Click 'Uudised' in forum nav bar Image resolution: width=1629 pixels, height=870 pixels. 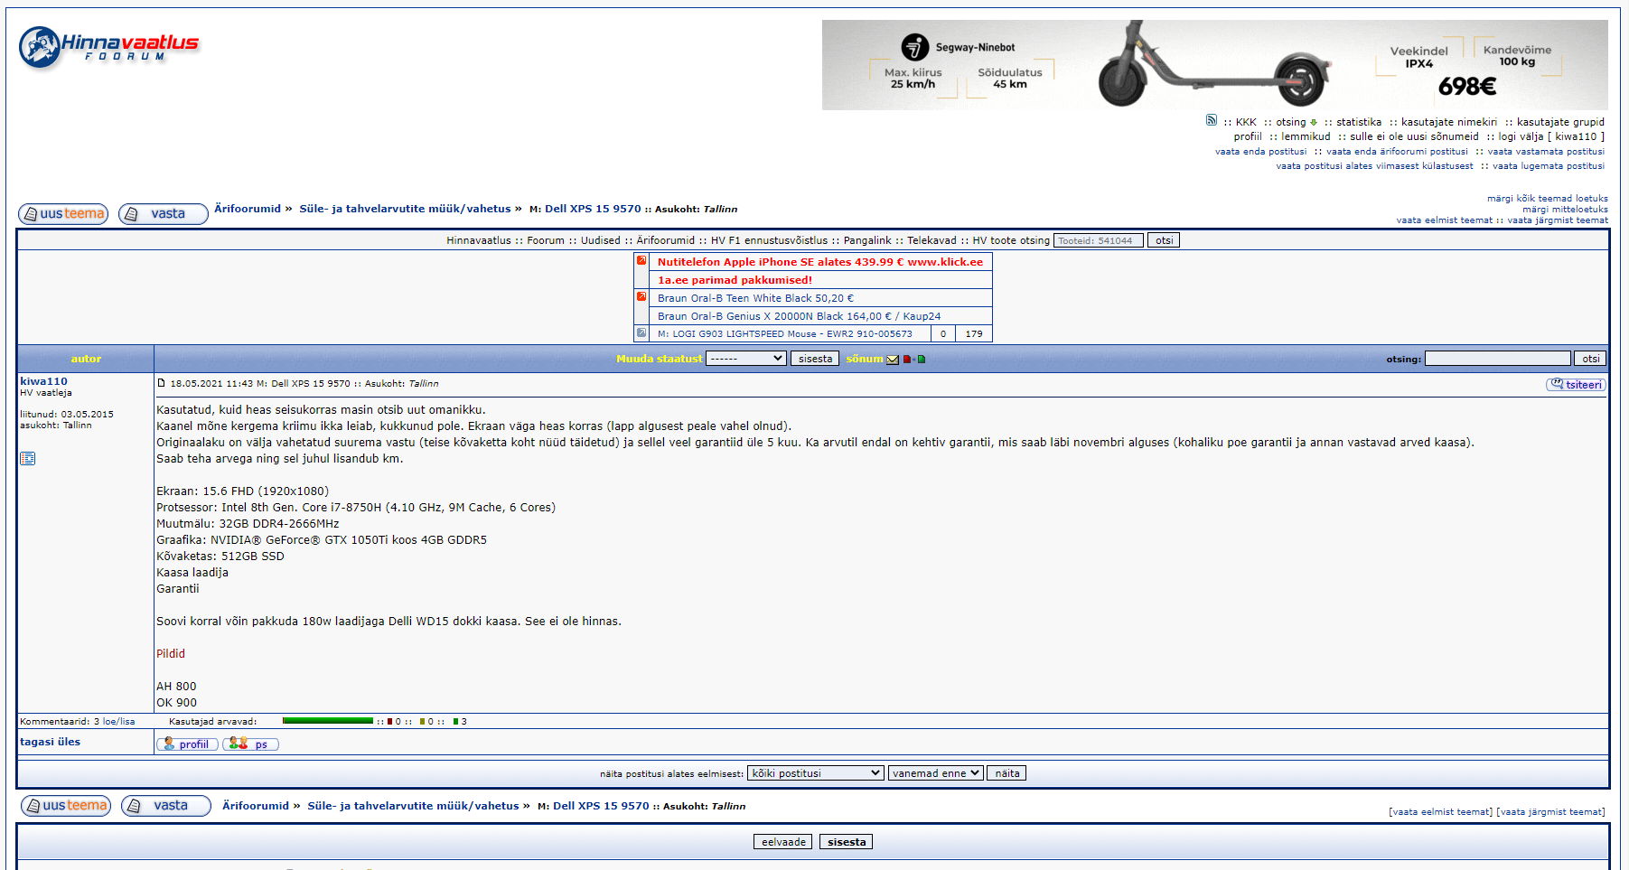601,240
